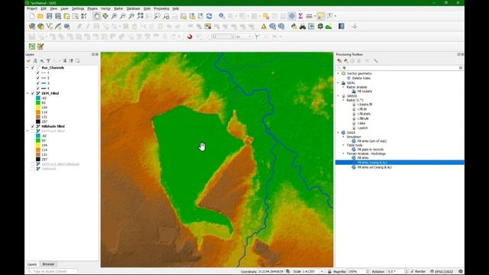Click the yellow triangle label toolbar icon
This screenshot has height=275, width=489.
tap(264, 27)
